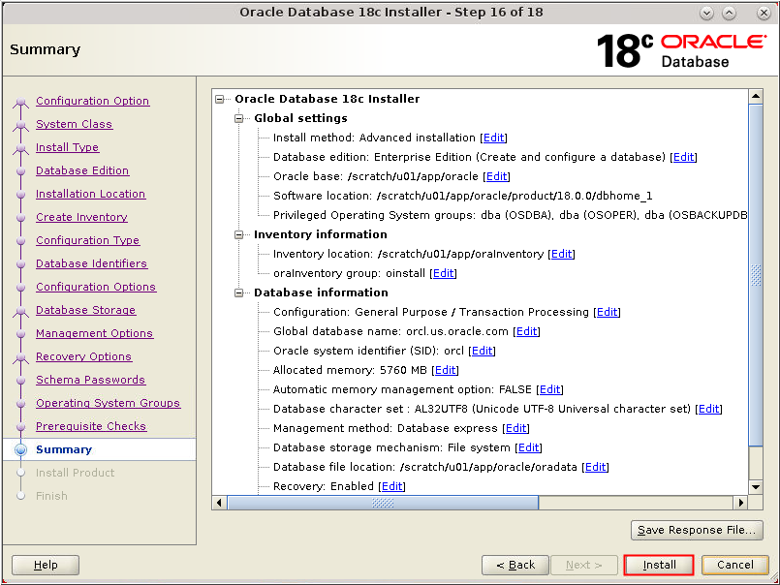Click the Software location row text
Screen dimensions: 780x585
click(462, 196)
